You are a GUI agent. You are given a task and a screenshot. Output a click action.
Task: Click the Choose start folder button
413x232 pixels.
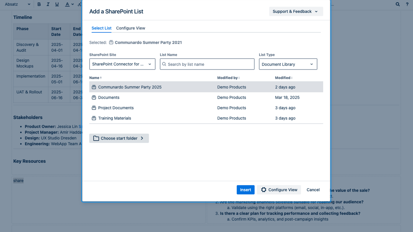coord(119,138)
